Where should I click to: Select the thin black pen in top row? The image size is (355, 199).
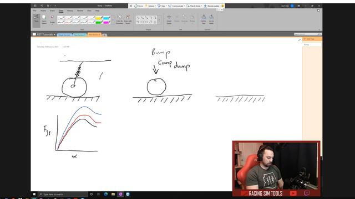[60, 18]
